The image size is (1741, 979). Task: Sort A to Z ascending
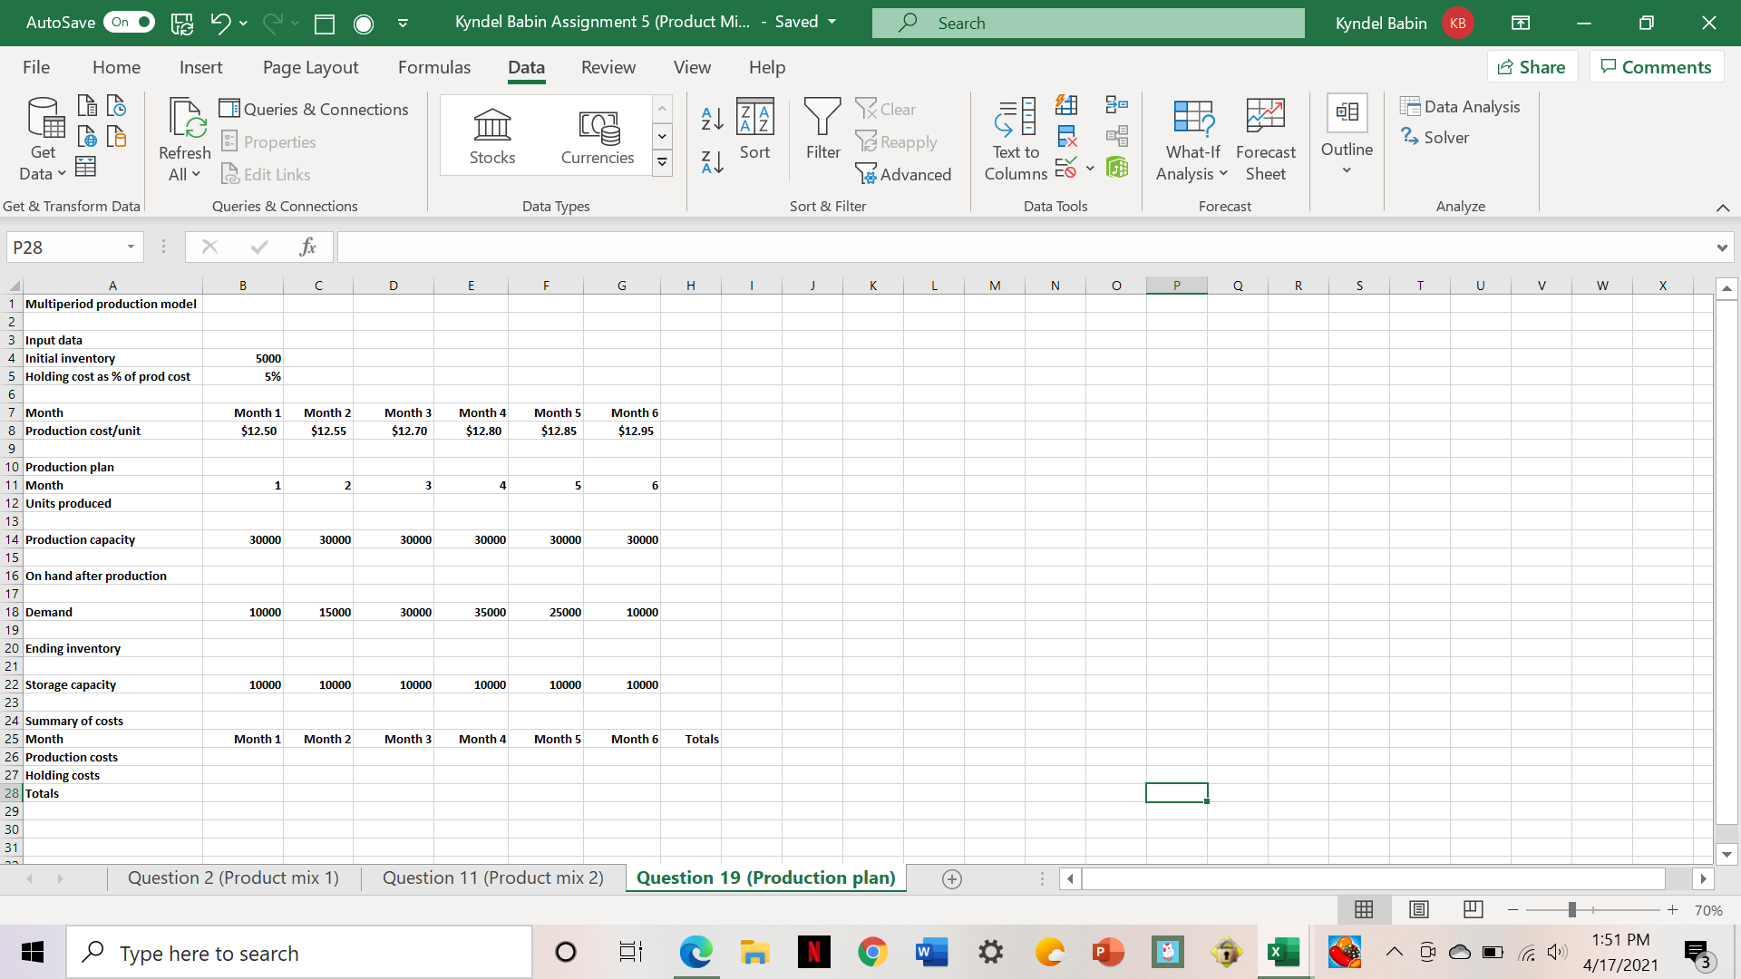pyautogui.click(x=713, y=118)
